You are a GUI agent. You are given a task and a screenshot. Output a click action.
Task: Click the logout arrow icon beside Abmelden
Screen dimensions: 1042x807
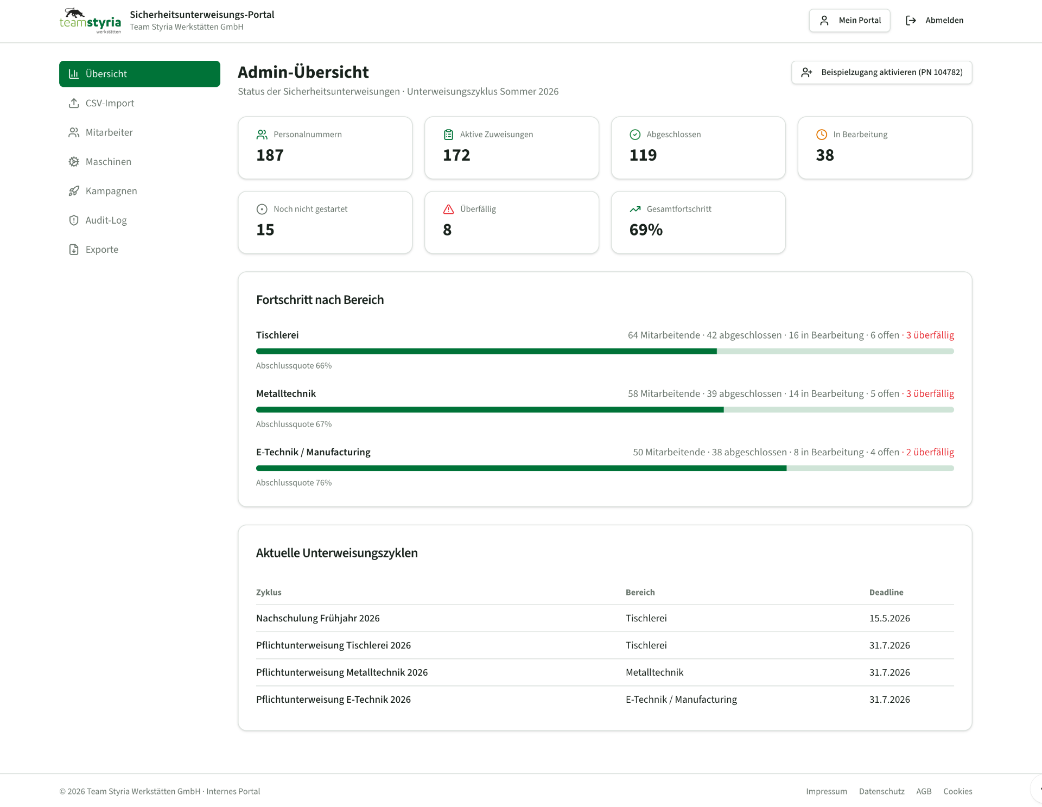[911, 21]
